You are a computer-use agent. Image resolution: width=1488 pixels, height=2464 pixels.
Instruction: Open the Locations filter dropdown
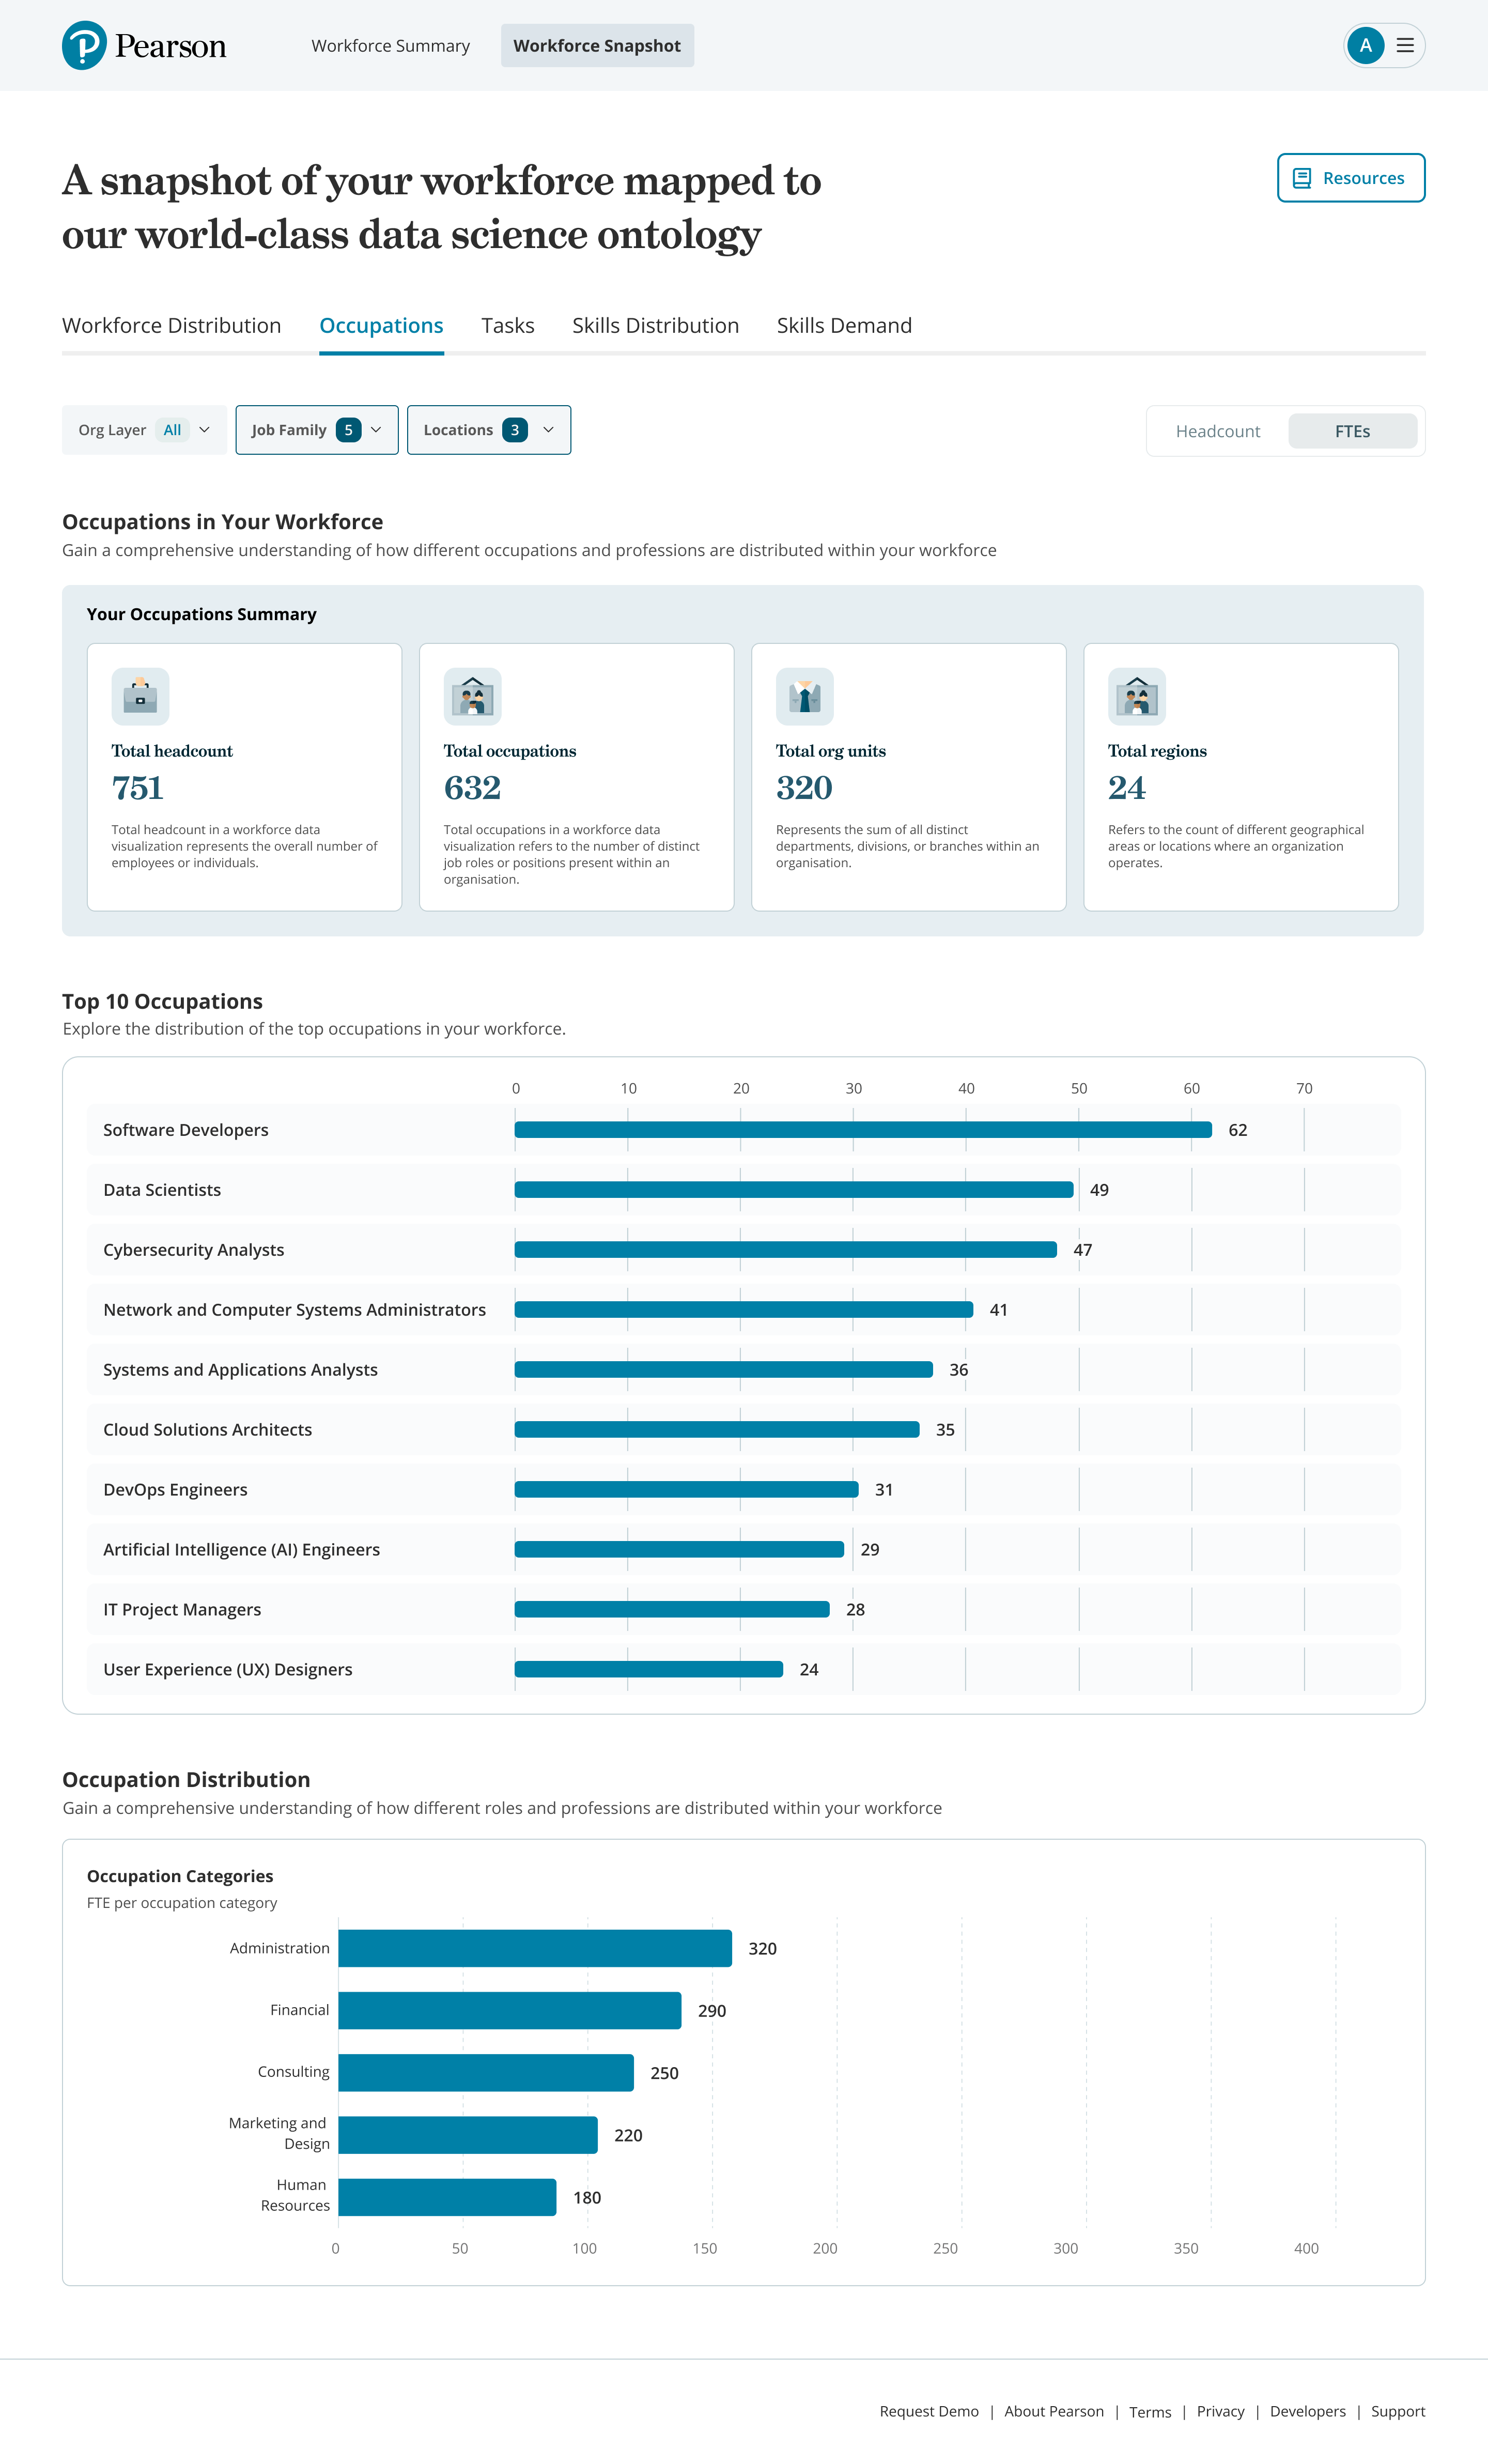click(488, 430)
